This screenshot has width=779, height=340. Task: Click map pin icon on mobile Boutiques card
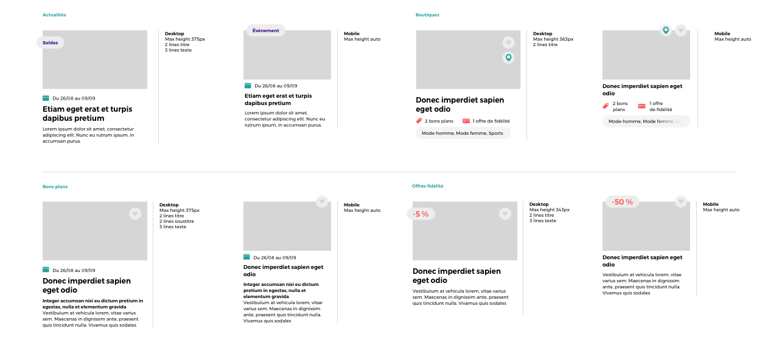(666, 30)
